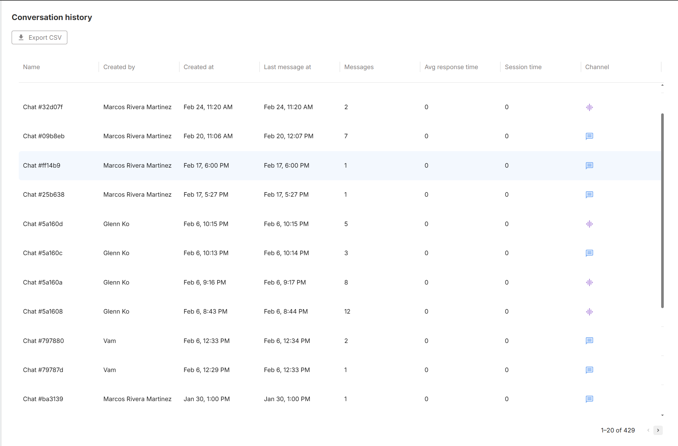Click text channel icon for Chat #797880
Screen dimensions: 678x446
click(589, 341)
